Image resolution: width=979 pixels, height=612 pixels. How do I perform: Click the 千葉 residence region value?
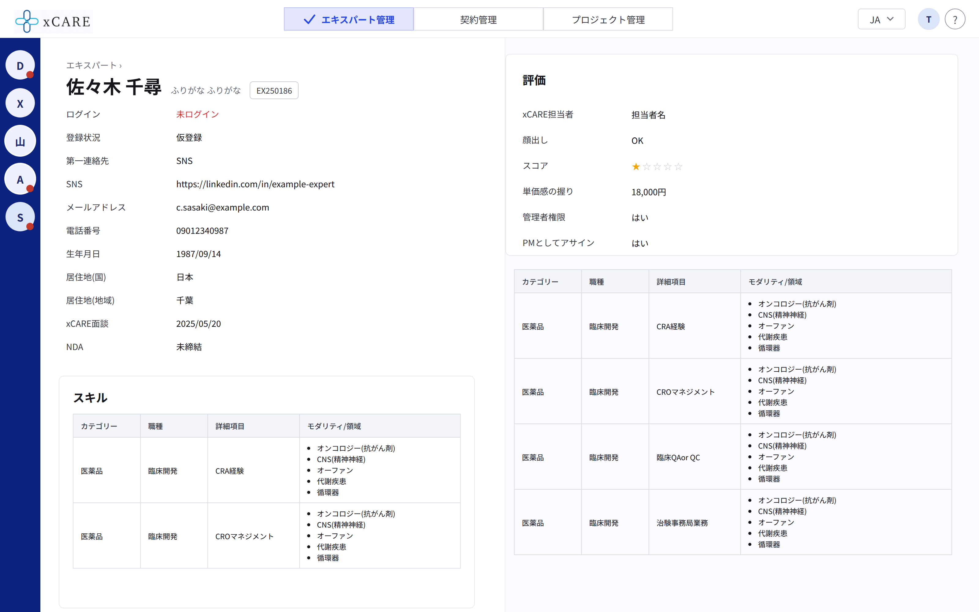184,300
